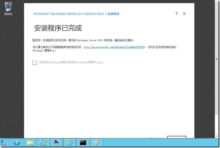220x148 pixels.
Task: Open File Explorer from the taskbar
Action: (x=30, y=142)
